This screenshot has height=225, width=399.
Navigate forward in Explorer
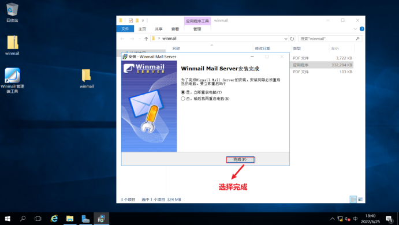click(132, 39)
